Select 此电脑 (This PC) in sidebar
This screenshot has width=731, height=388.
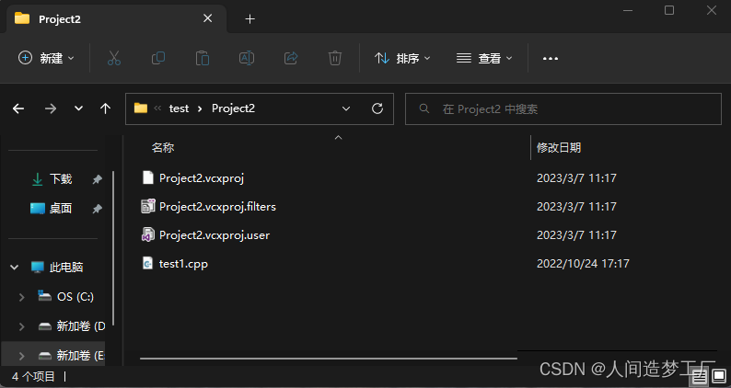(x=66, y=267)
